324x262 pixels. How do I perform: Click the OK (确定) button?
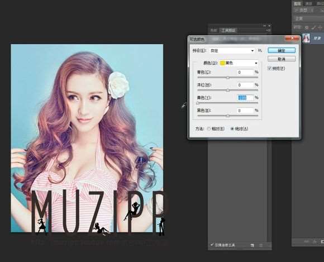[282, 50]
